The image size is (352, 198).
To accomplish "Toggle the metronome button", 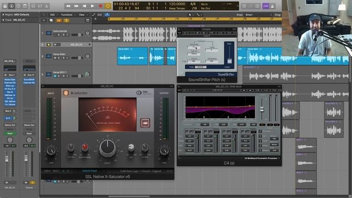I will click(x=272, y=6).
